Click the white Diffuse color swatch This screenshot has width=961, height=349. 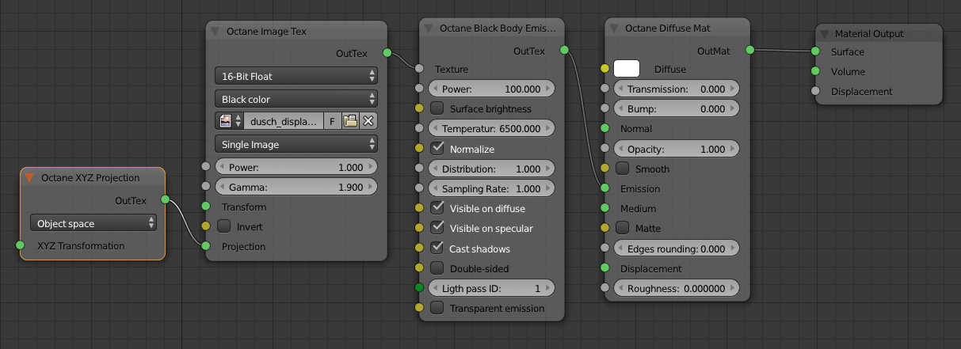coord(627,69)
